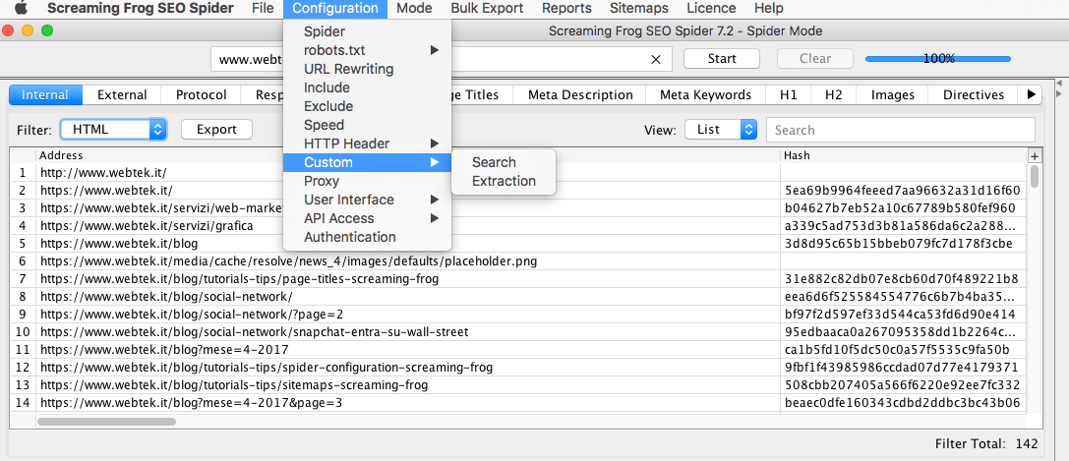Select row http://www.webtek.it/
Screen dimensions: 1069x461
point(518,172)
